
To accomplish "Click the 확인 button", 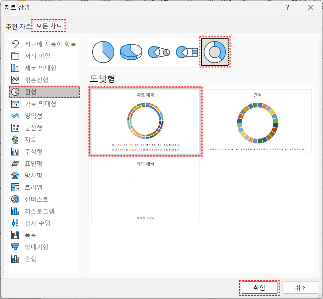I will (259, 288).
